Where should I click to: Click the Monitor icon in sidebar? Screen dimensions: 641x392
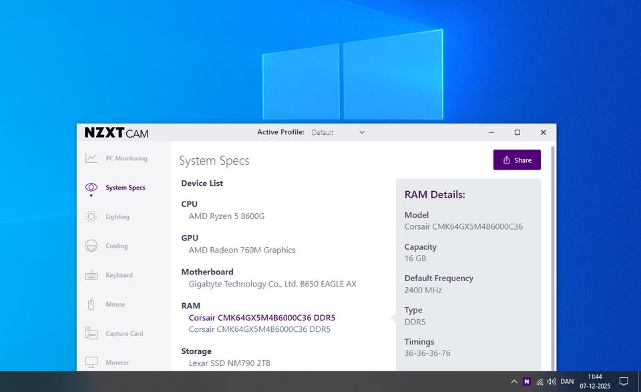pos(91,362)
